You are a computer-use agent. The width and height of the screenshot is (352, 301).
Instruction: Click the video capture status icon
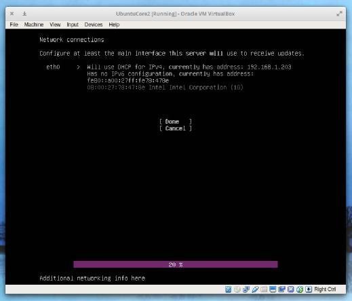point(281,289)
